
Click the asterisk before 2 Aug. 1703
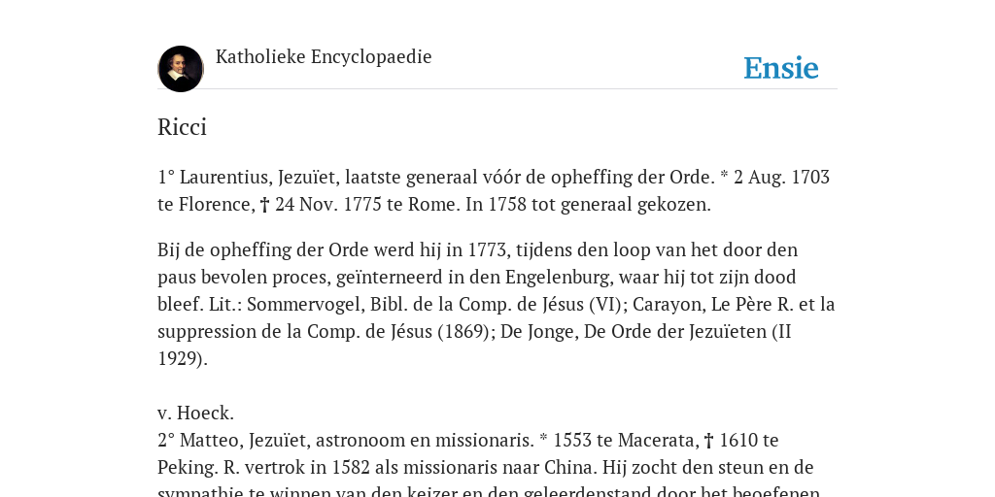coord(724,176)
